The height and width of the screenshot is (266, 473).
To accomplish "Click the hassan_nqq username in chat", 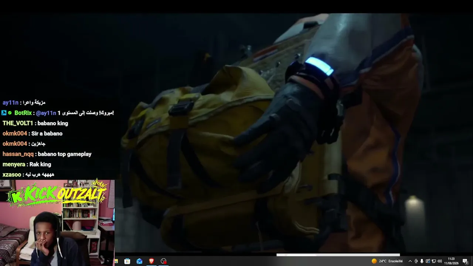I will (18, 154).
